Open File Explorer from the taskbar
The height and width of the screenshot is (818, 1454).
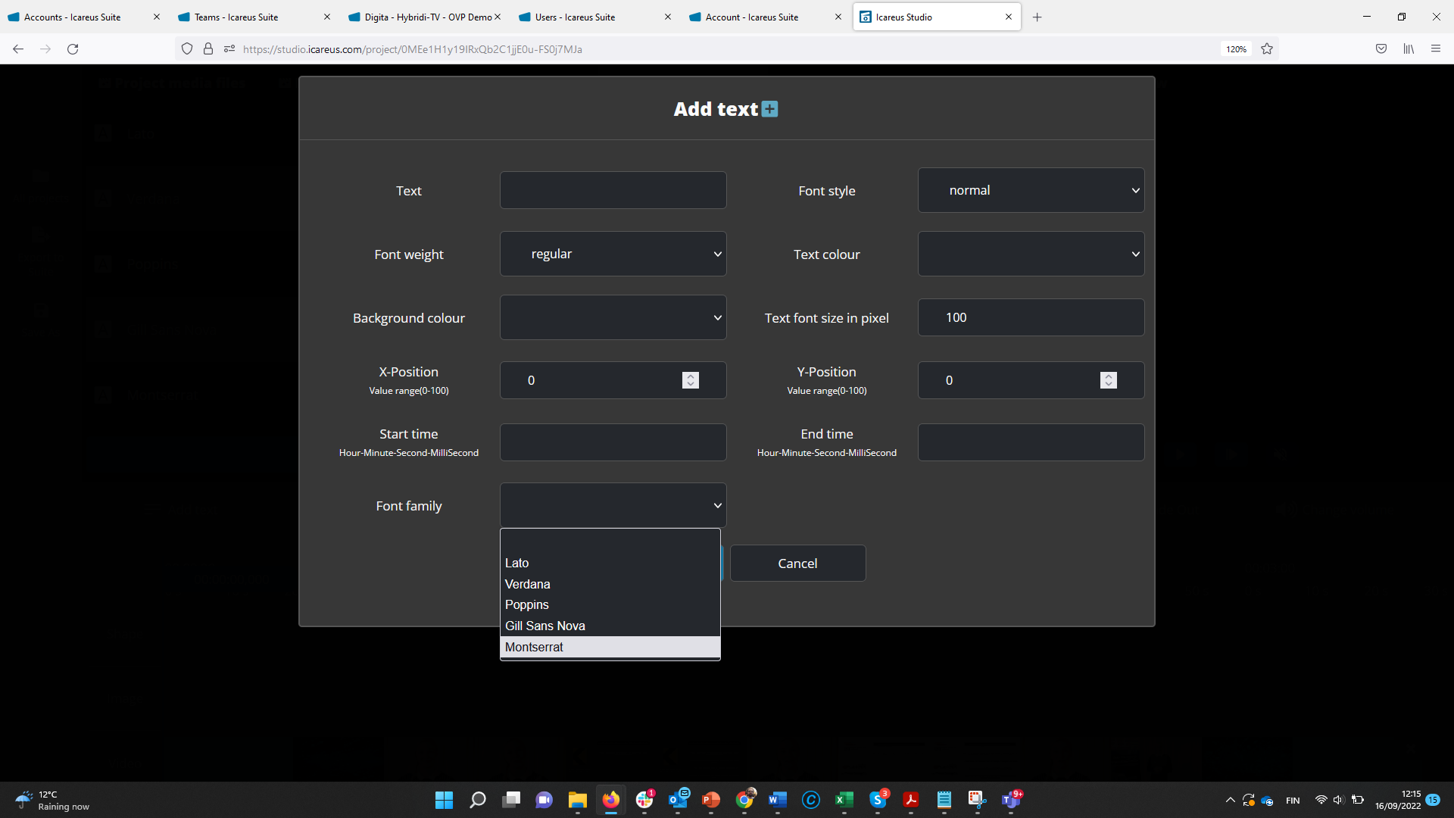577,800
